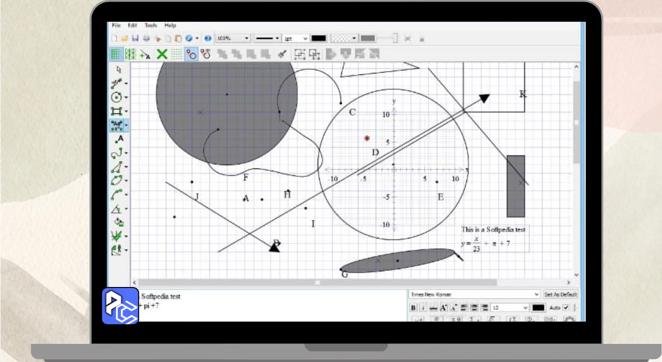Open the font size 12 dropdown
This screenshot has height=362, width=662.
tap(509, 308)
